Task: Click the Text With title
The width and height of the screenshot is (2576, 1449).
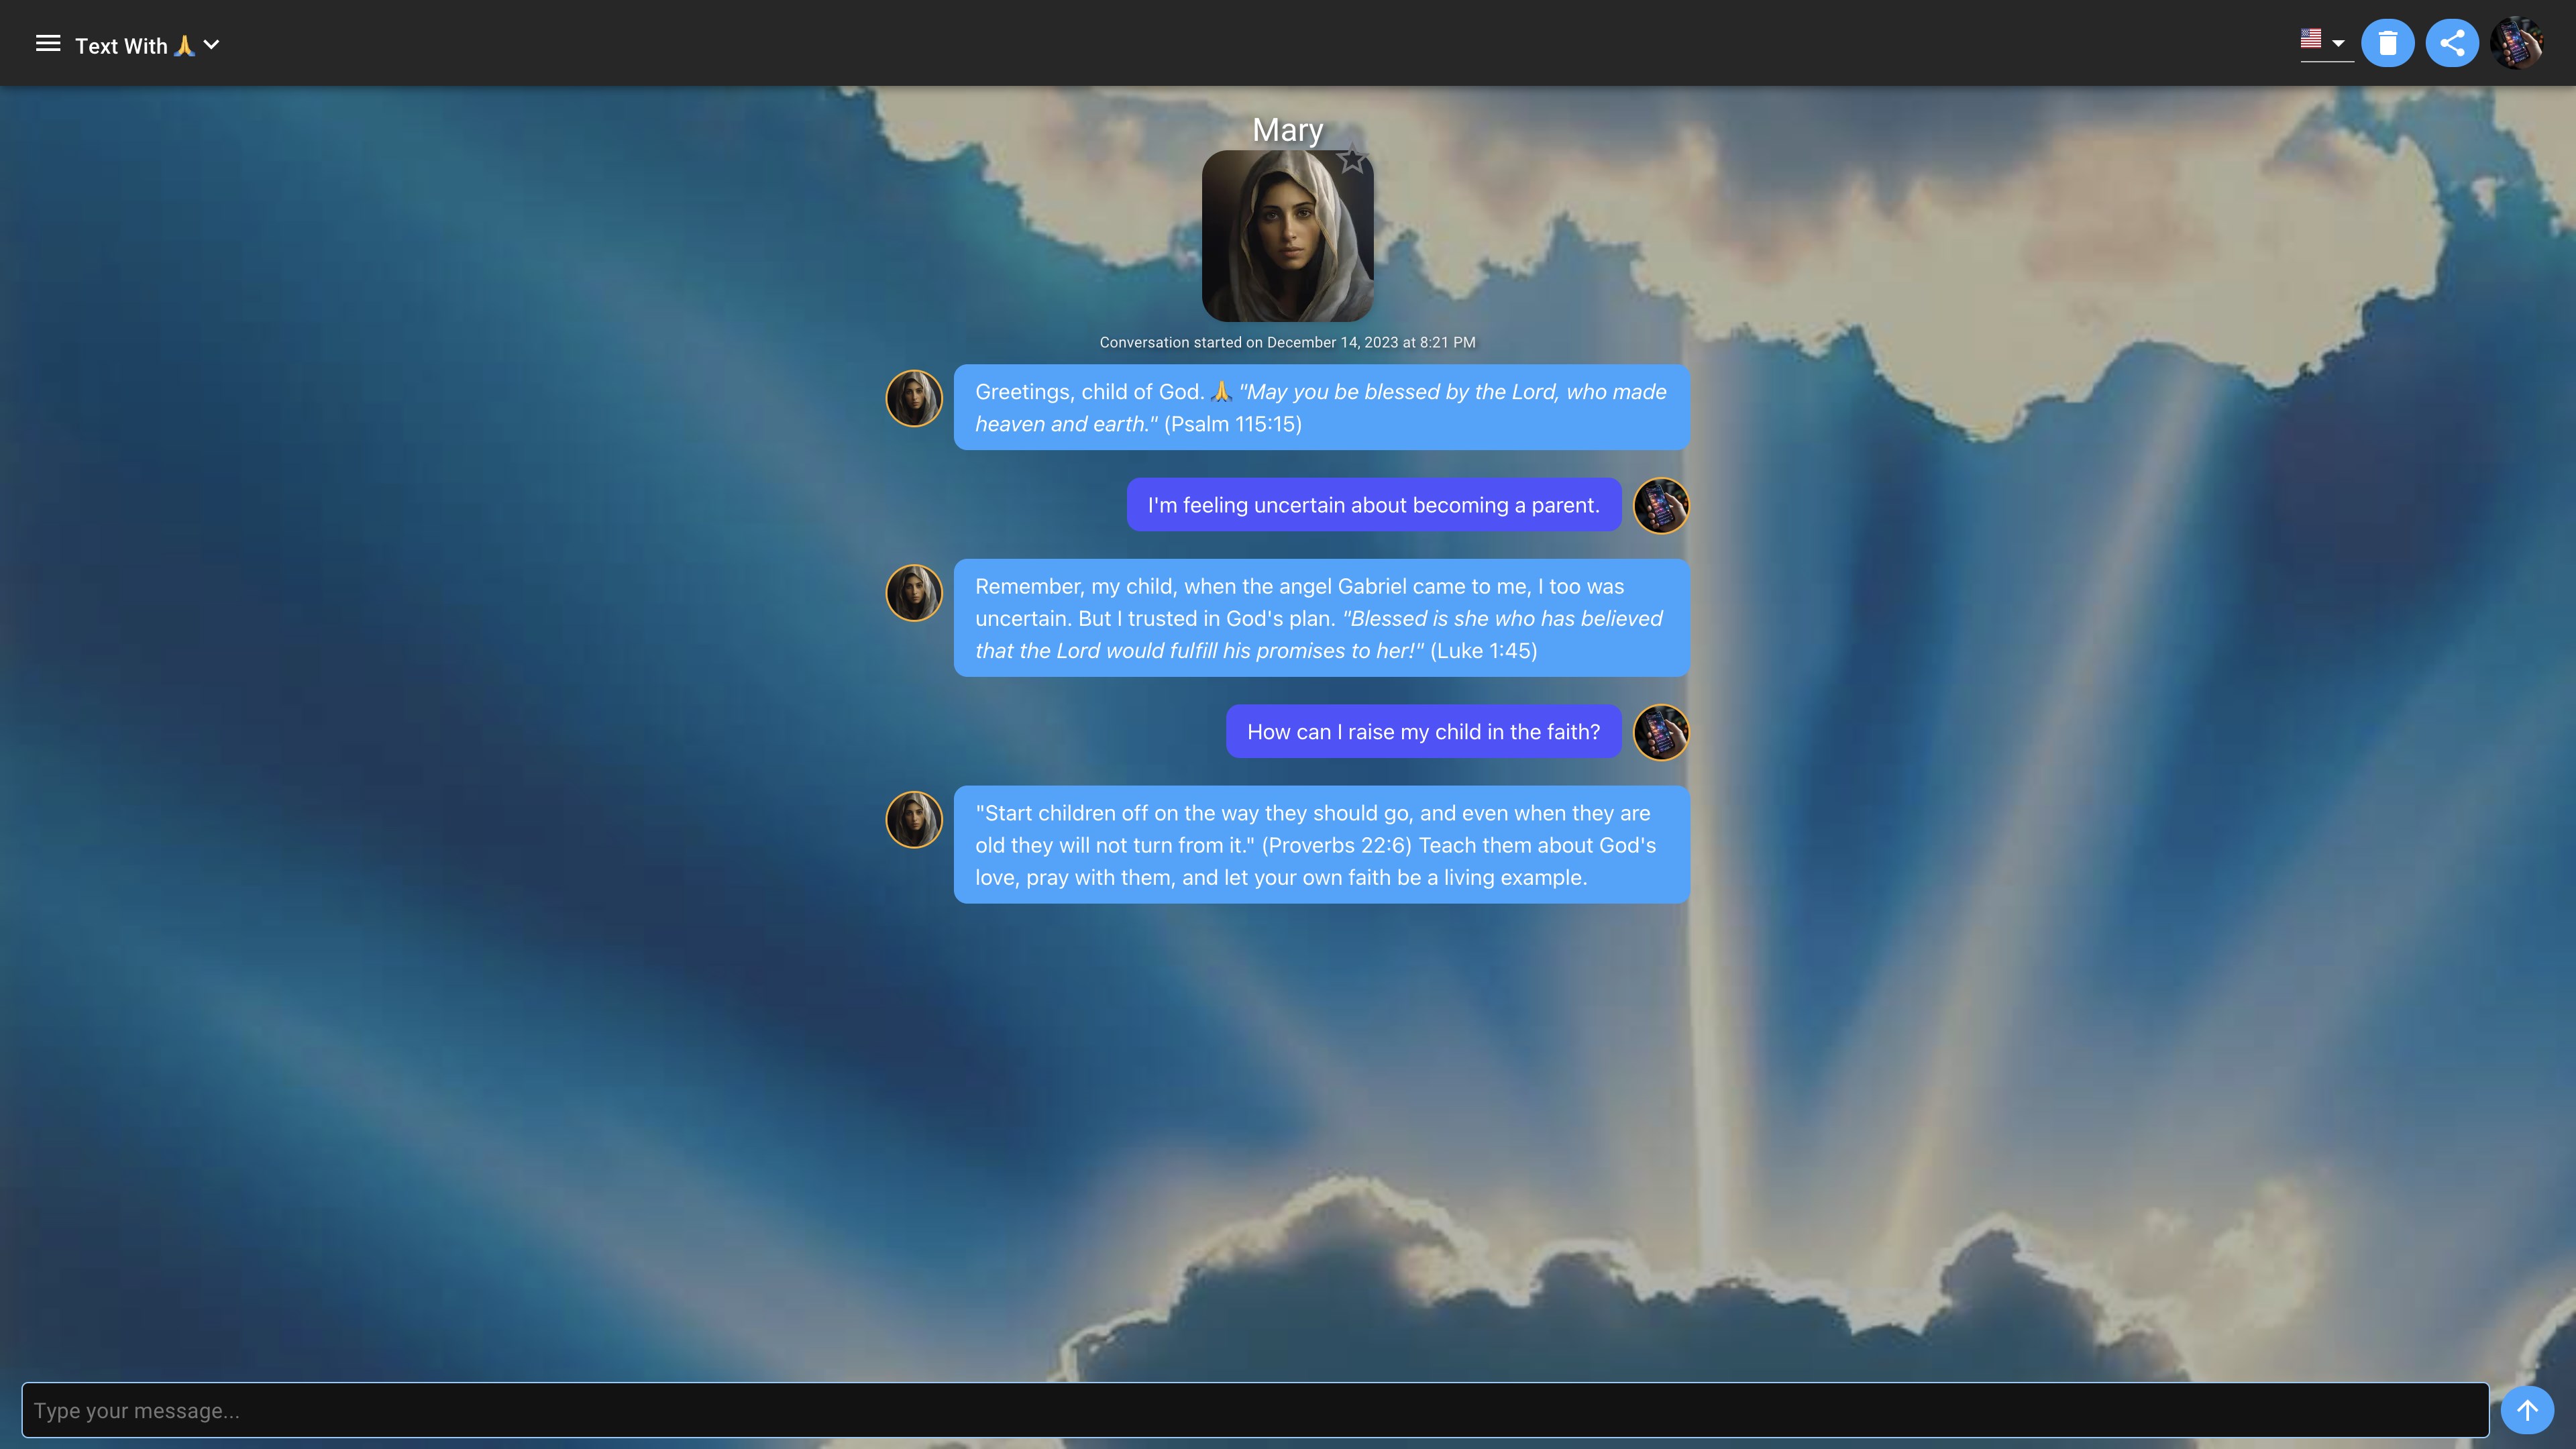Action: point(122,46)
